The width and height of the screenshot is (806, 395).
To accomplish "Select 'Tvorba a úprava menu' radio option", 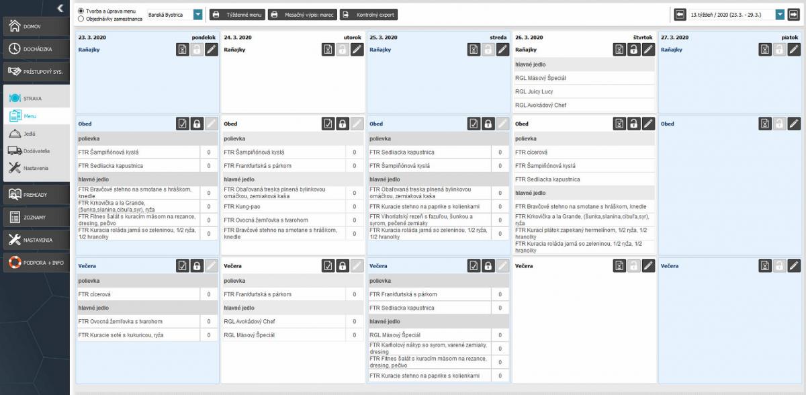I will tap(81, 11).
